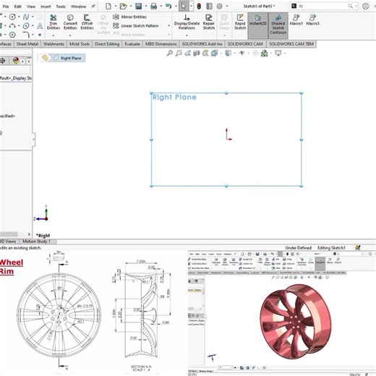Image resolution: width=376 pixels, height=376 pixels.
Task: Select the sketch Text tool
Action: (x=40, y=26)
